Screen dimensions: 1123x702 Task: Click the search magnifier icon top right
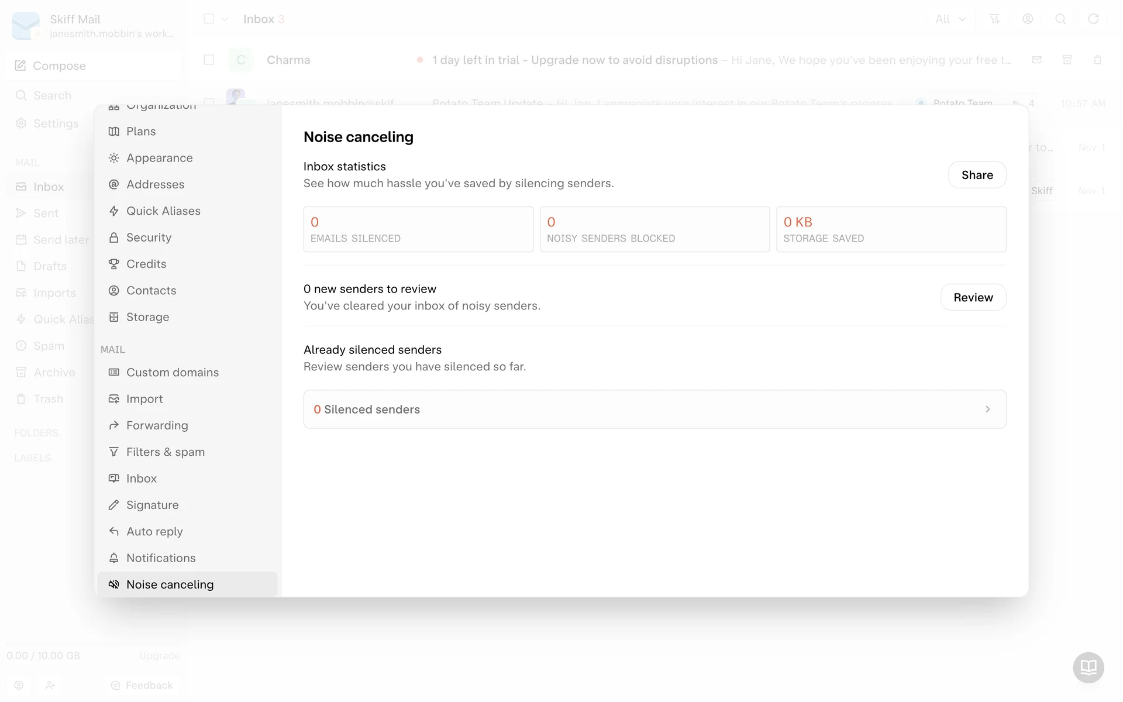(x=1060, y=19)
